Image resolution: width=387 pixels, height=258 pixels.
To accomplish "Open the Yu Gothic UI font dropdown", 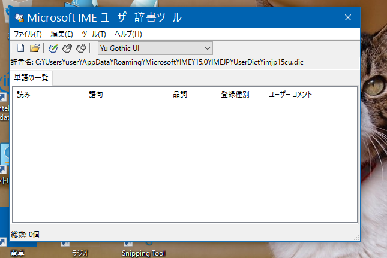I will click(x=155, y=48).
